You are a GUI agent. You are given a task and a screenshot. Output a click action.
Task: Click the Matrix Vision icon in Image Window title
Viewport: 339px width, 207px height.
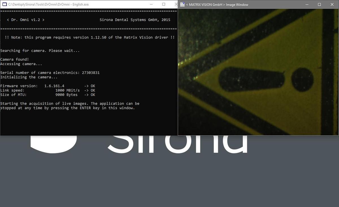(x=182, y=5)
